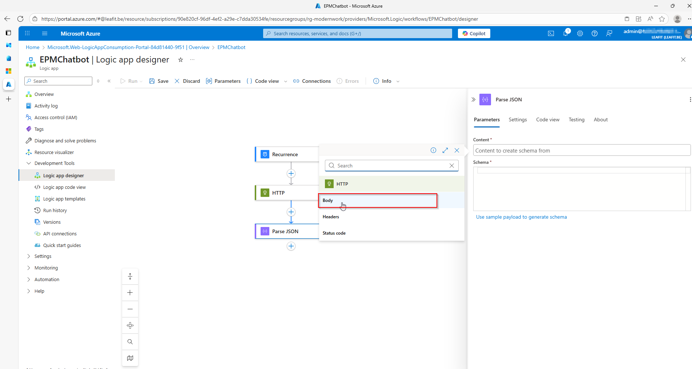Open the About tab

tap(601, 119)
